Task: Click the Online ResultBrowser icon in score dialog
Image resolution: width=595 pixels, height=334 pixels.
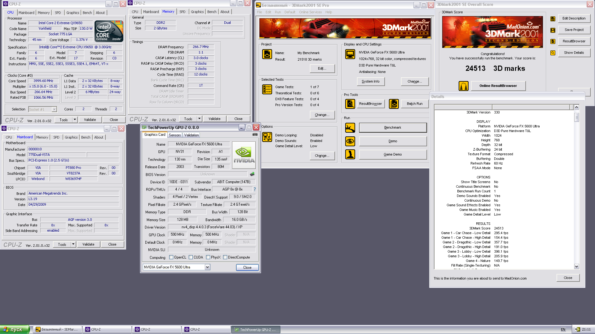Action: pyautogui.click(x=464, y=86)
